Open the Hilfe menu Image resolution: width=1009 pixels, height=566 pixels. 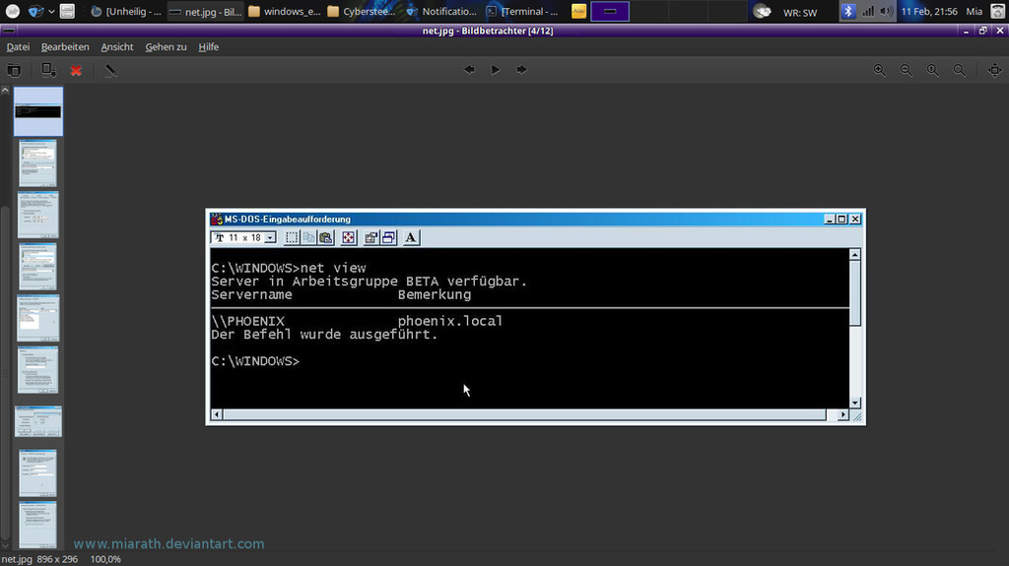209,47
